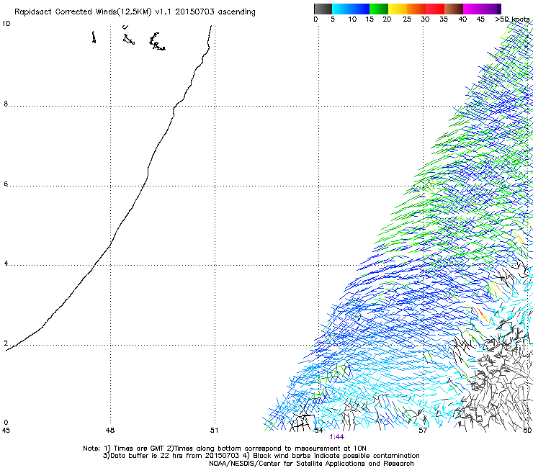Click the largest island outline near 10N
The width and height of the screenshot is (533, 468).
tap(157, 42)
